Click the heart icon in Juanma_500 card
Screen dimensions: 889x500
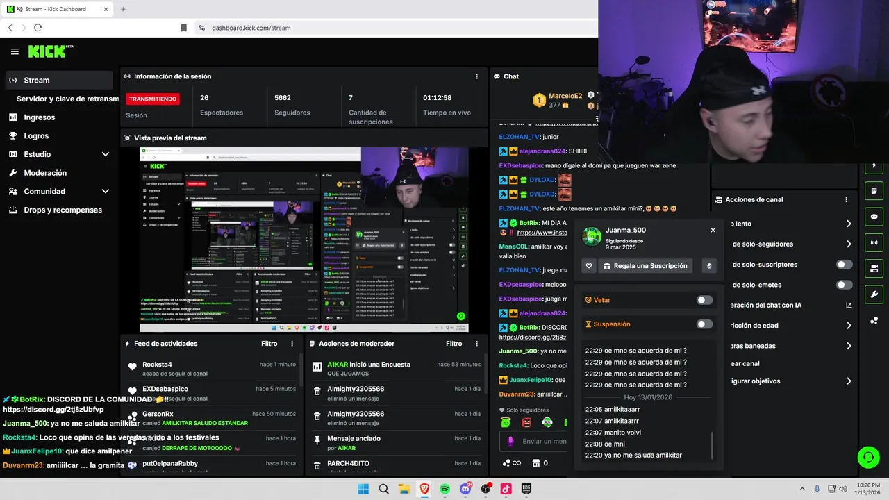(x=589, y=266)
